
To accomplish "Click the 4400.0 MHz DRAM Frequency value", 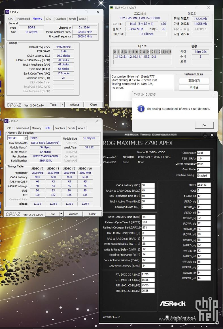I will [x=63, y=47].
